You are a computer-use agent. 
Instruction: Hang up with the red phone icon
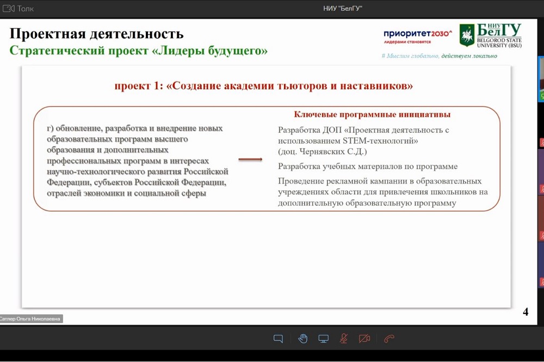(388, 339)
